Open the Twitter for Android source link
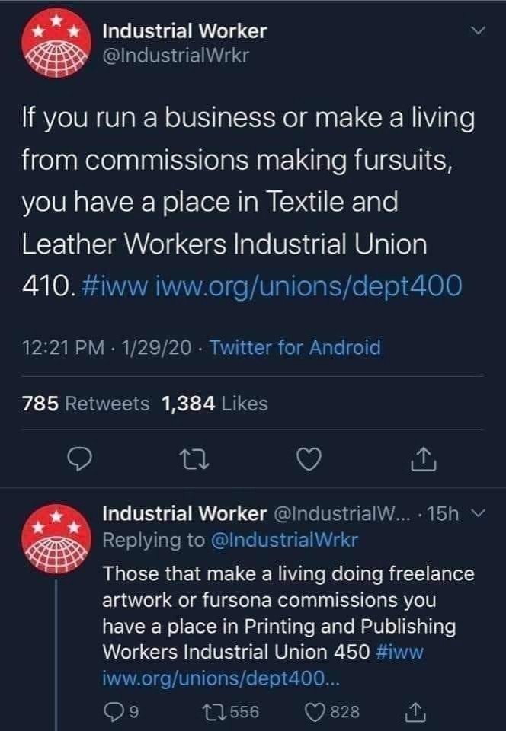Viewport: 506px width, 731px height. pyautogui.click(x=295, y=349)
